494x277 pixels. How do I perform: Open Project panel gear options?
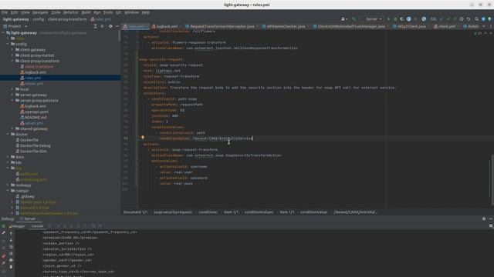tap(110, 26)
